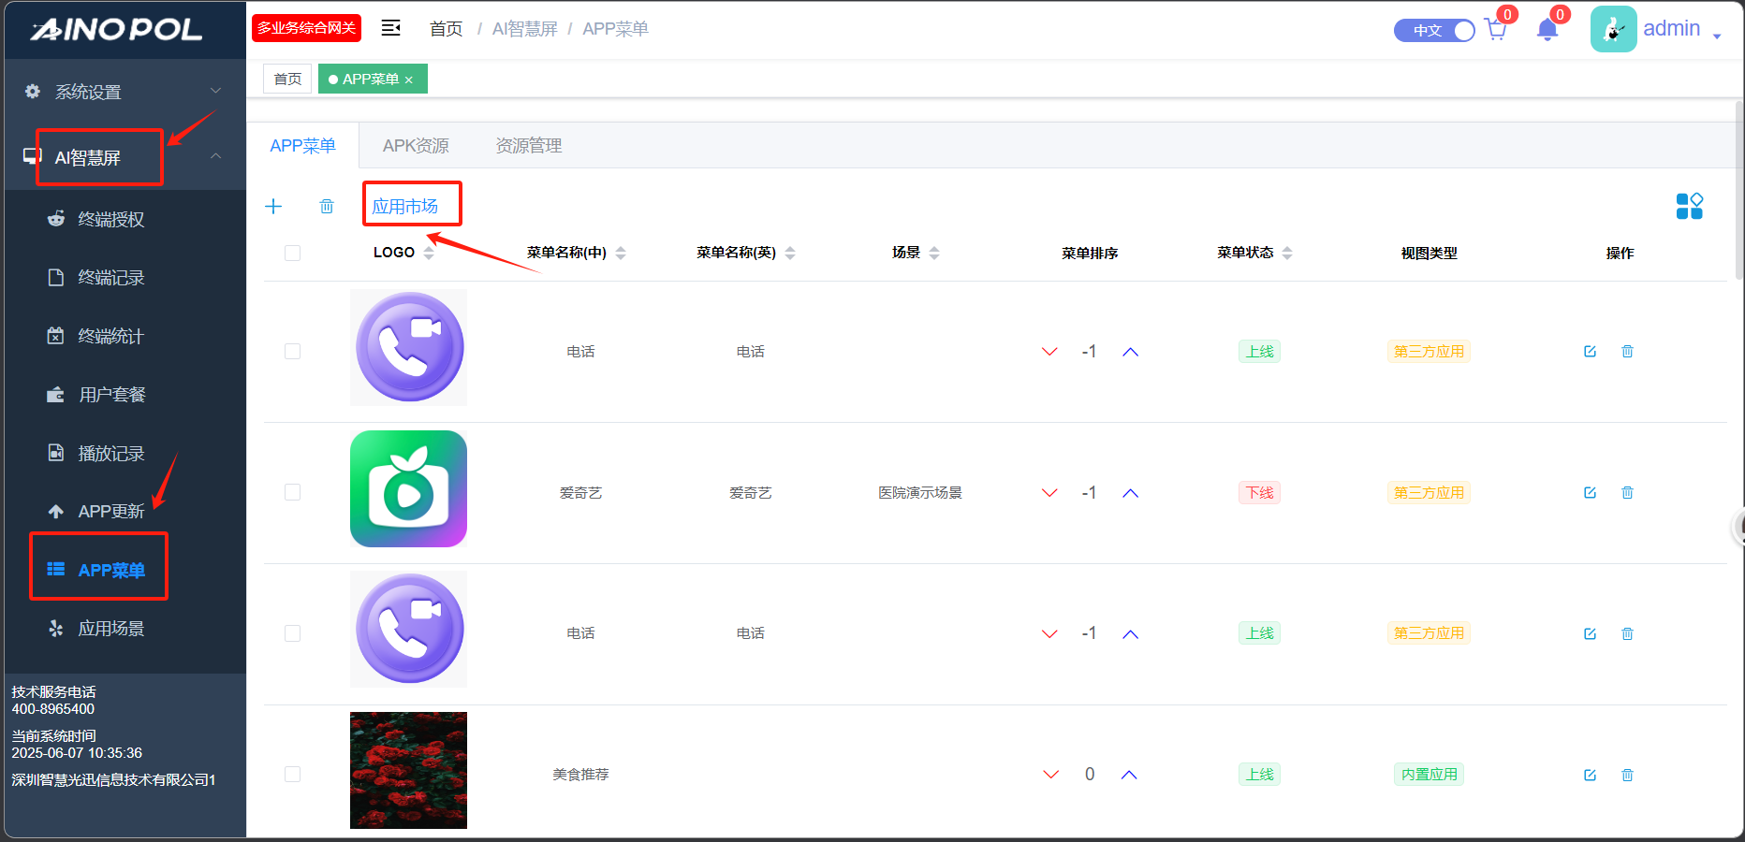The width and height of the screenshot is (1745, 842).
Task: Expand the 系统设置 sidebar menu
Action: [x=124, y=92]
